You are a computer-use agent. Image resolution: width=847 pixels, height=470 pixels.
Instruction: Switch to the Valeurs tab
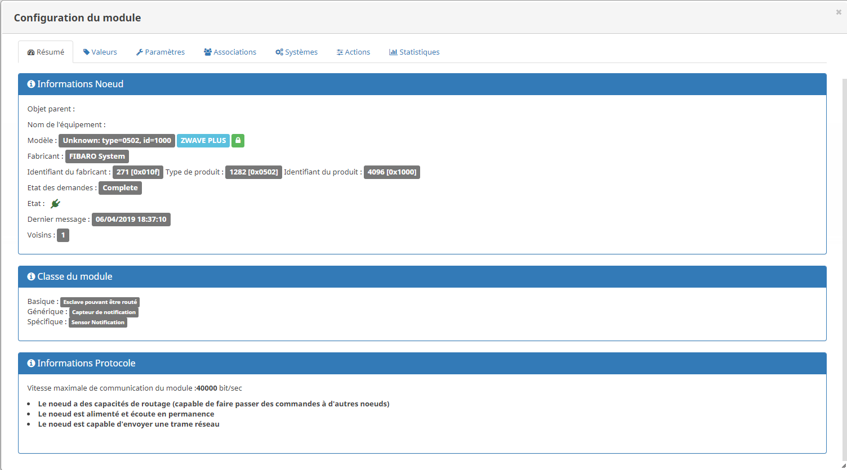(100, 52)
